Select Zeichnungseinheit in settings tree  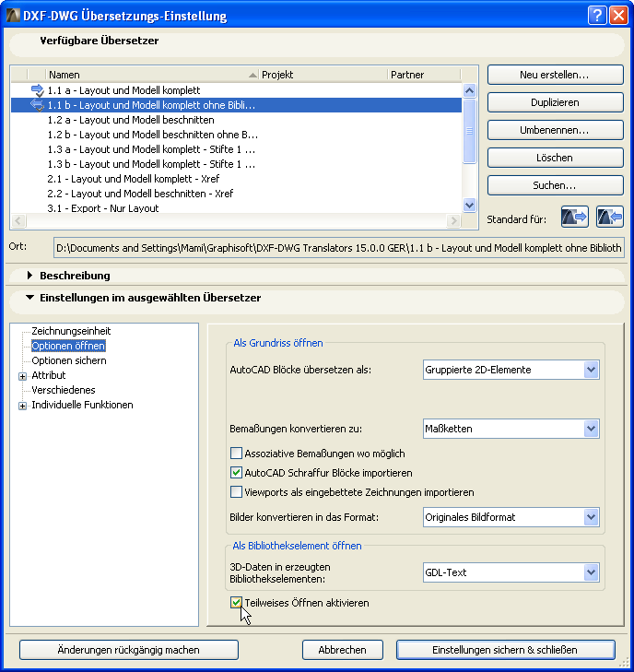71,331
